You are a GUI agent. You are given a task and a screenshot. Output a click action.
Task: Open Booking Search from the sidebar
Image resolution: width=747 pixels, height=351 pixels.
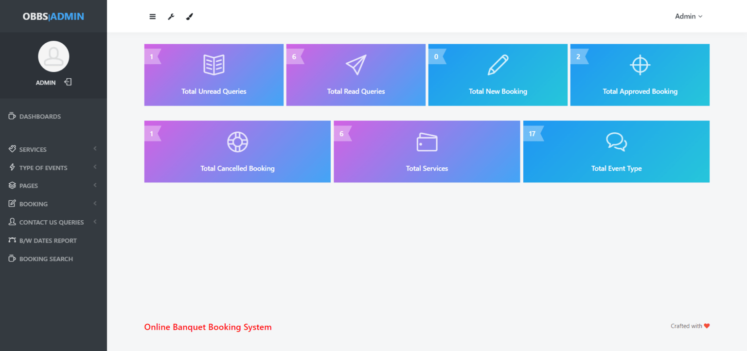[x=46, y=259]
